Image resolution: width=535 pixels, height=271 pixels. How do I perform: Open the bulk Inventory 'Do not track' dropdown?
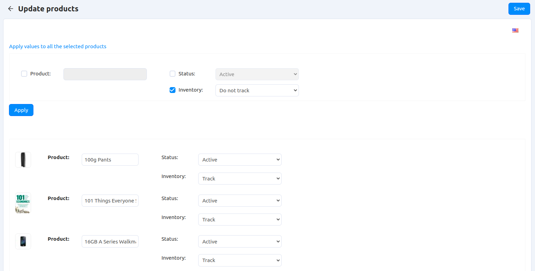[x=257, y=91]
